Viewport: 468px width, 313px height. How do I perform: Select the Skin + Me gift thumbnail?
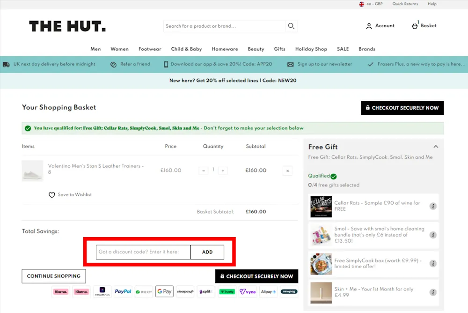pyautogui.click(x=321, y=293)
